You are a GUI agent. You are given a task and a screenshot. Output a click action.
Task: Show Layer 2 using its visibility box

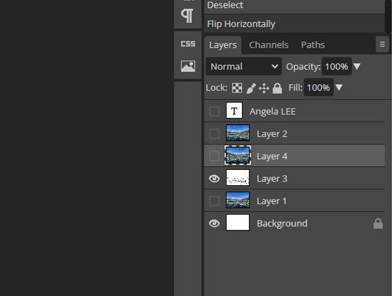coord(214,134)
